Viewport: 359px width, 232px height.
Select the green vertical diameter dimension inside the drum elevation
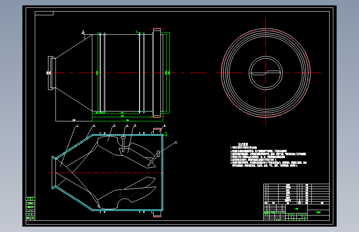click(x=97, y=73)
